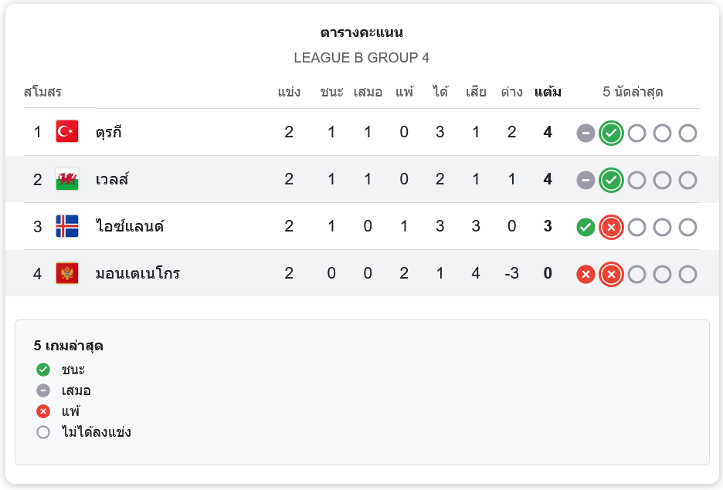Viewport: 723px width, 490px height.
Task: Click Turkey's grey draw result icon
Action: [x=586, y=133]
